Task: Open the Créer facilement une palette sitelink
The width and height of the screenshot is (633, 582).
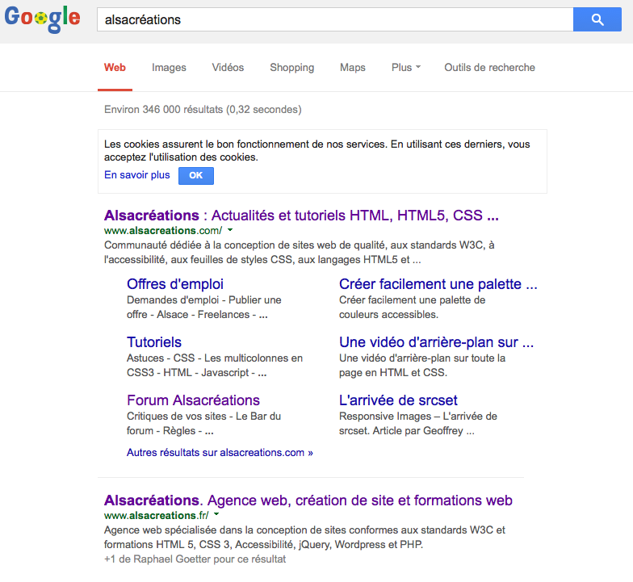Action: pyautogui.click(x=438, y=284)
